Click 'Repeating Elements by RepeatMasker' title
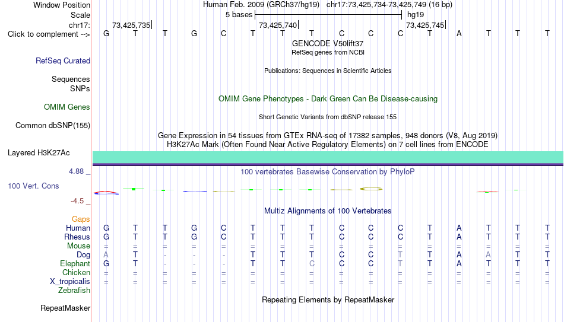Screen dimensions: 564x322 tap(328, 299)
